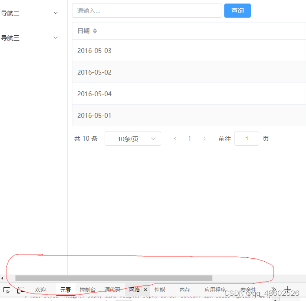Switch to the 内存 DevTools tab
The width and height of the screenshot is (306, 301).
pos(185,290)
